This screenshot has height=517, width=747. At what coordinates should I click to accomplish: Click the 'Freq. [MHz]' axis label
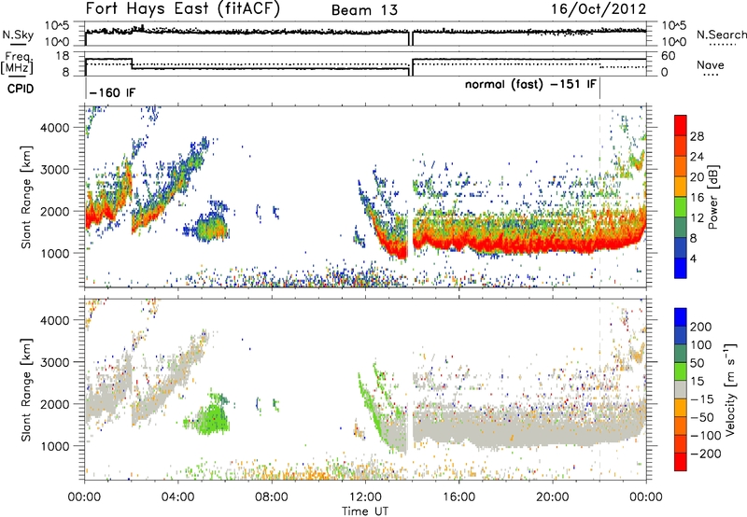(18, 63)
